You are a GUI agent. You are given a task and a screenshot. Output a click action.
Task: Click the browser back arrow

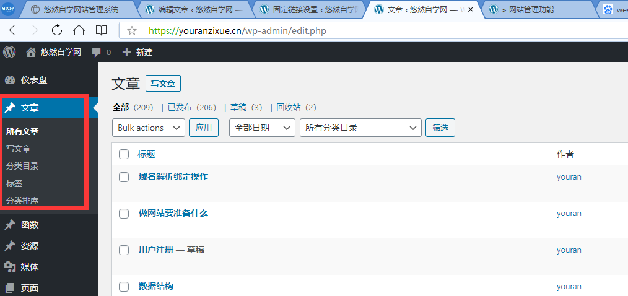pos(12,30)
